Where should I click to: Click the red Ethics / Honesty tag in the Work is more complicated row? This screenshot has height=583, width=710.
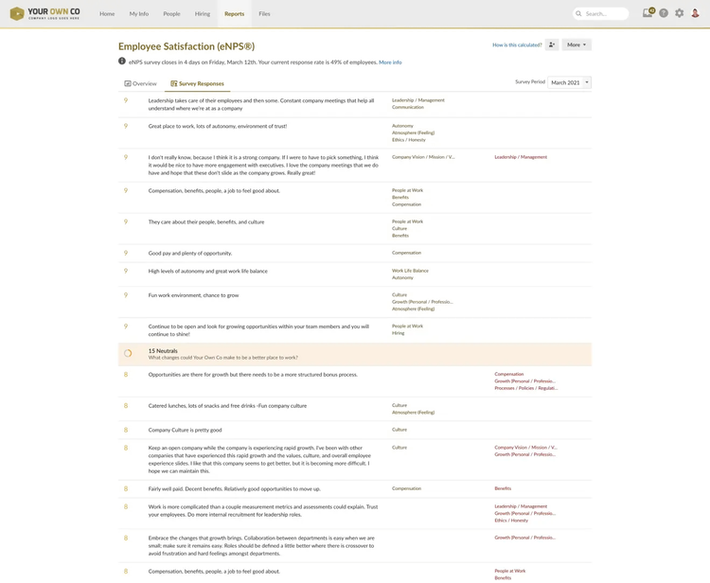tap(511, 521)
